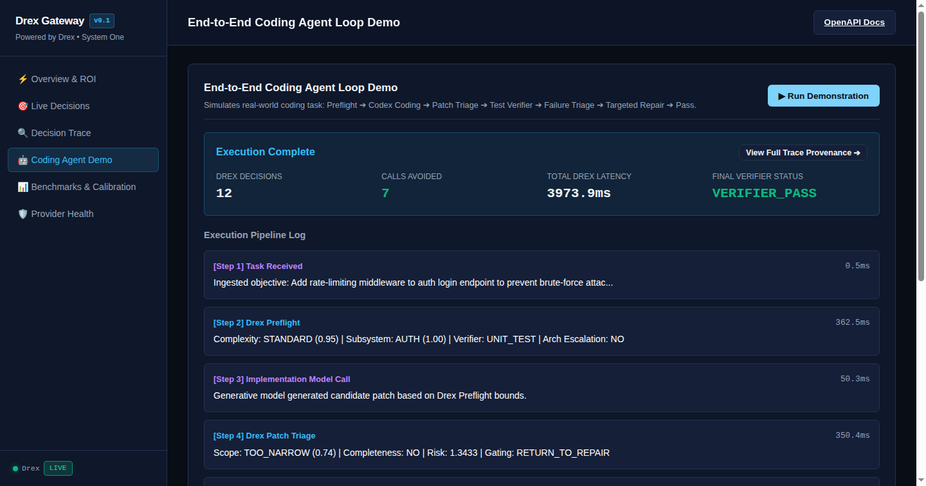Click the green live status dot

point(15,469)
